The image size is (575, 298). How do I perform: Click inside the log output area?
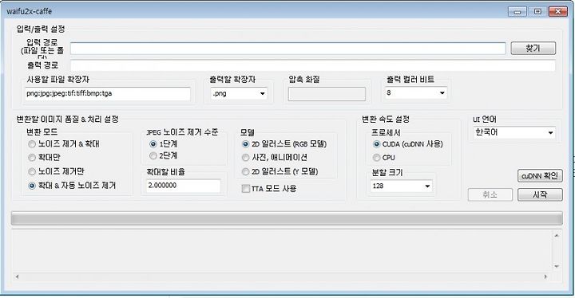[282, 251]
